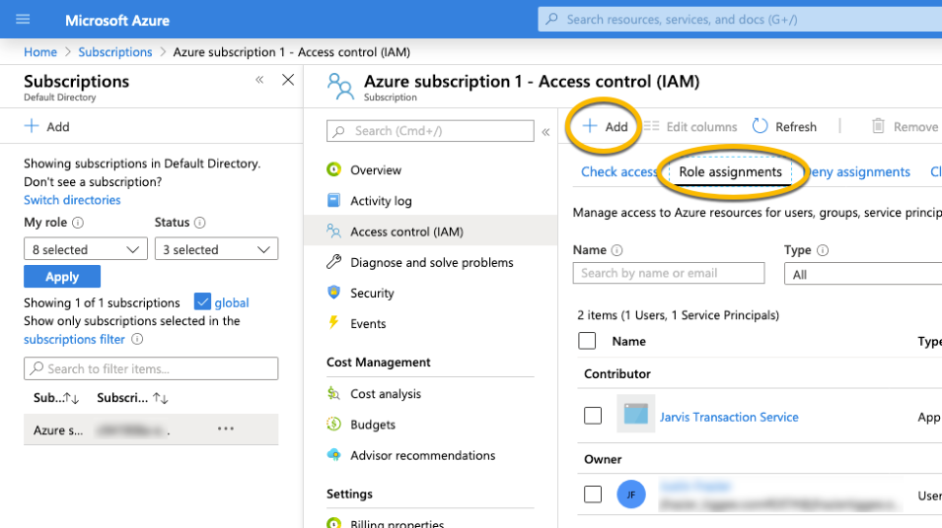Switch to the Check access tab
942x528 pixels.
click(619, 172)
